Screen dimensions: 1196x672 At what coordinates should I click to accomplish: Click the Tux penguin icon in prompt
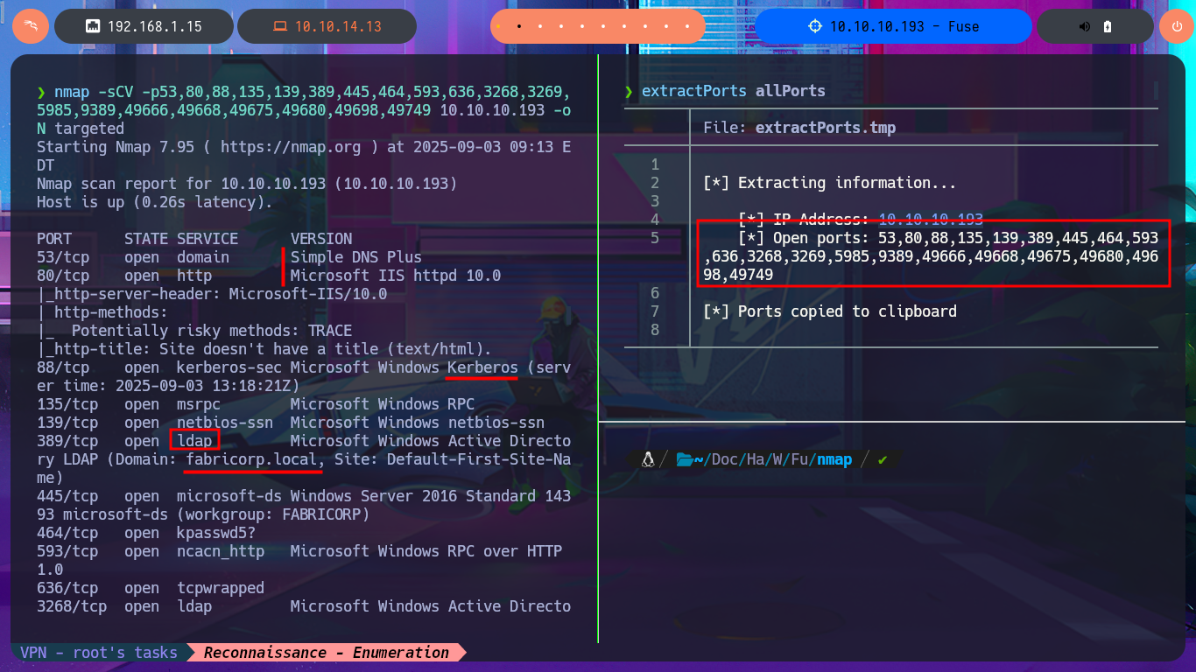coord(648,459)
